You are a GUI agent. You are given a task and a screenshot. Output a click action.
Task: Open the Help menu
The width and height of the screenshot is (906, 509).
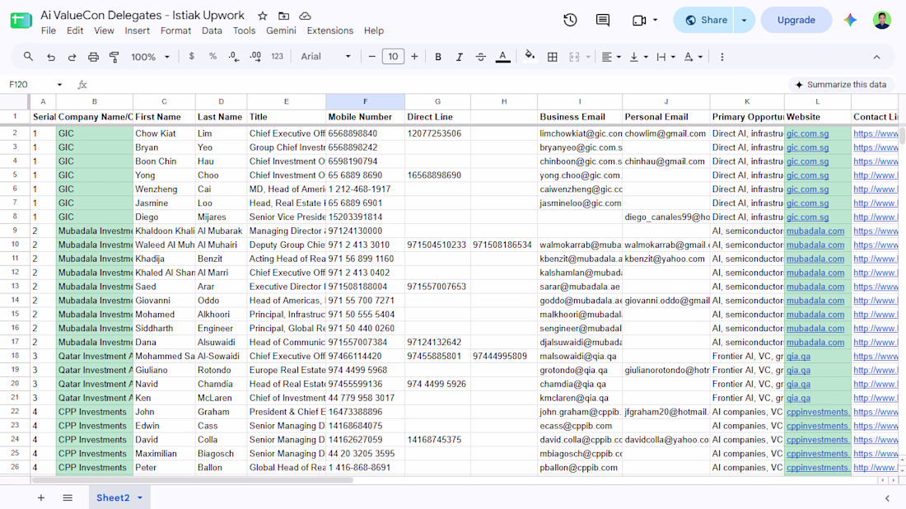(x=373, y=30)
